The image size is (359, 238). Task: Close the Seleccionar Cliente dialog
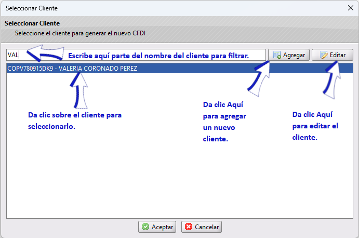[351, 8]
